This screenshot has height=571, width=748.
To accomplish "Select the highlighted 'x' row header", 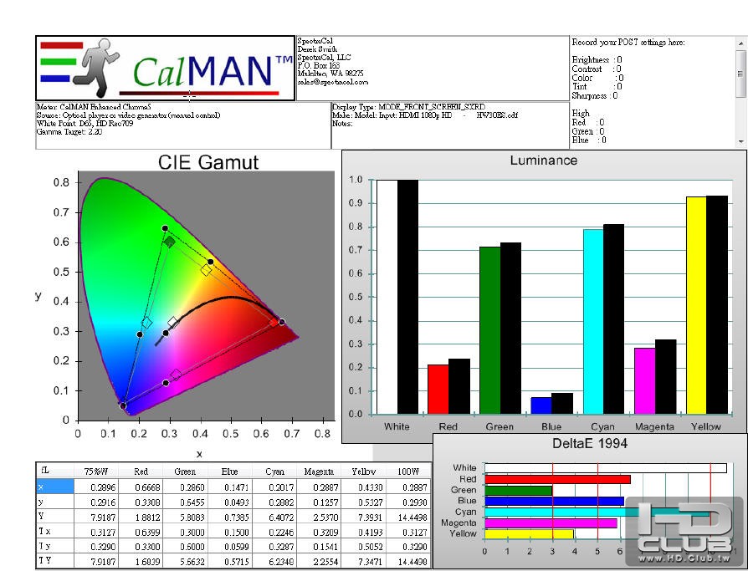I will pos(55,487).
